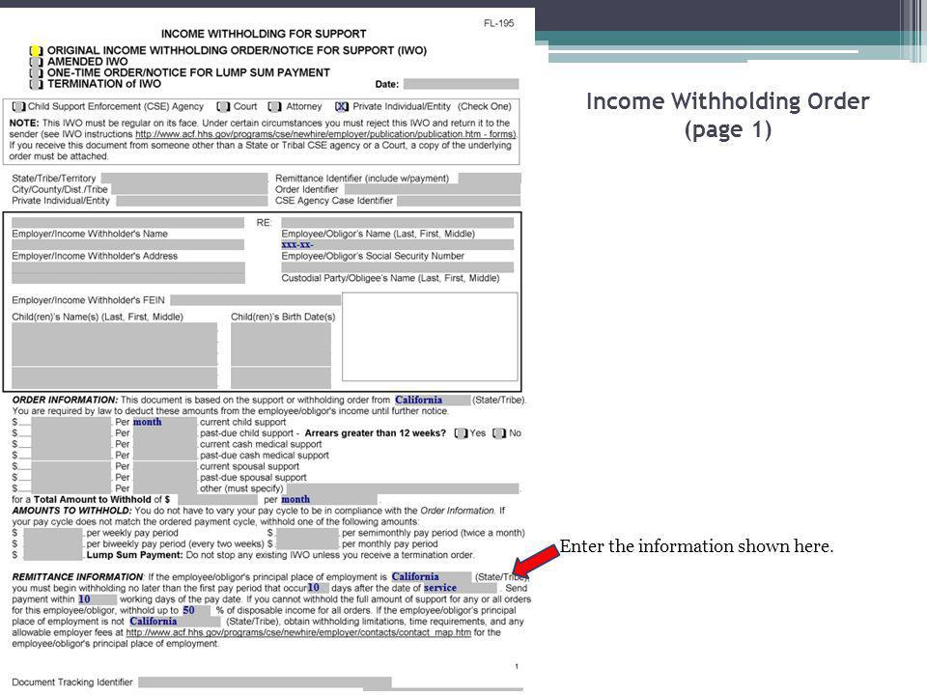Click the Private Individual/Entity name field
The width and height of the screenshot is (927, 695).
pyautogui.click(x=191, y=201)
